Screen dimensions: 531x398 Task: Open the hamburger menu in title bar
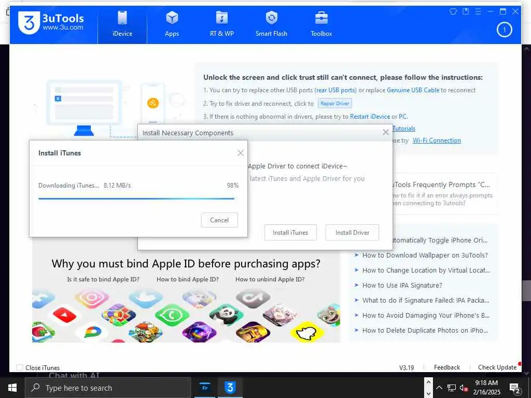[478, 11]
